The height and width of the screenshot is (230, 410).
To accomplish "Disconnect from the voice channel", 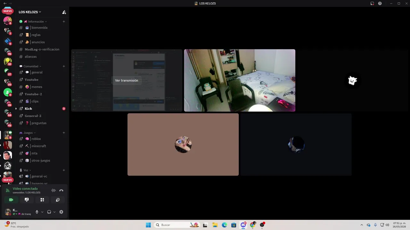I will coord(61,190).
